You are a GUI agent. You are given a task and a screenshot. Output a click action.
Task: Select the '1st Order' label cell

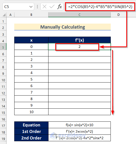pos(31,131)
